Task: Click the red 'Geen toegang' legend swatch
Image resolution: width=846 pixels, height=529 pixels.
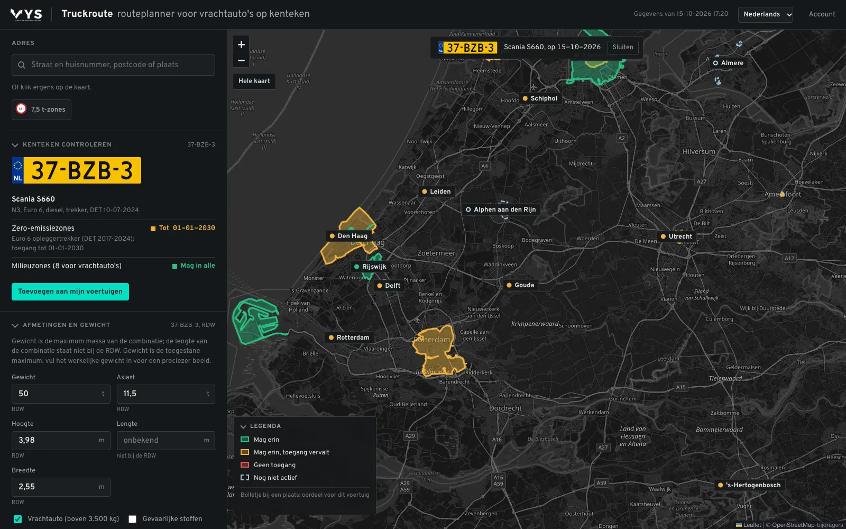Action: point(245,465)
